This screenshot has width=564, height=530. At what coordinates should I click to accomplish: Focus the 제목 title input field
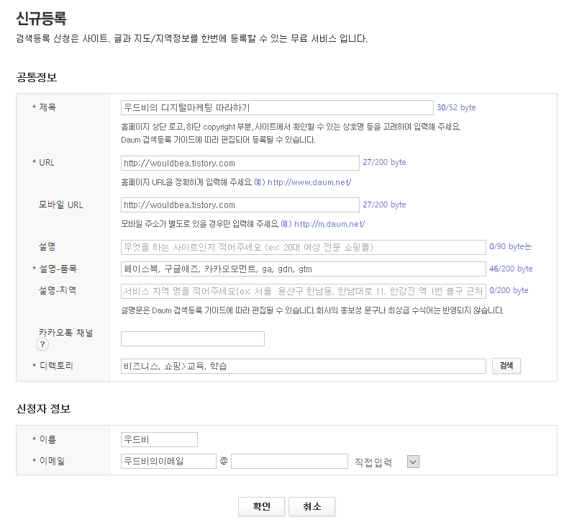277,108
